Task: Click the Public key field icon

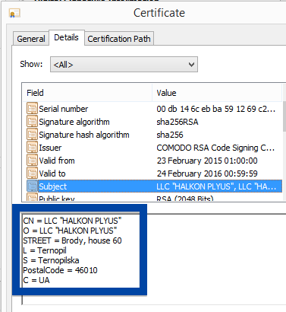Action: (x=32, y=197)
